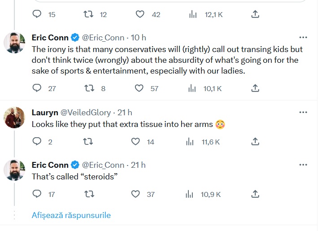Share Lauryn's tweet
326x231 pixels.
click(255, 142)
